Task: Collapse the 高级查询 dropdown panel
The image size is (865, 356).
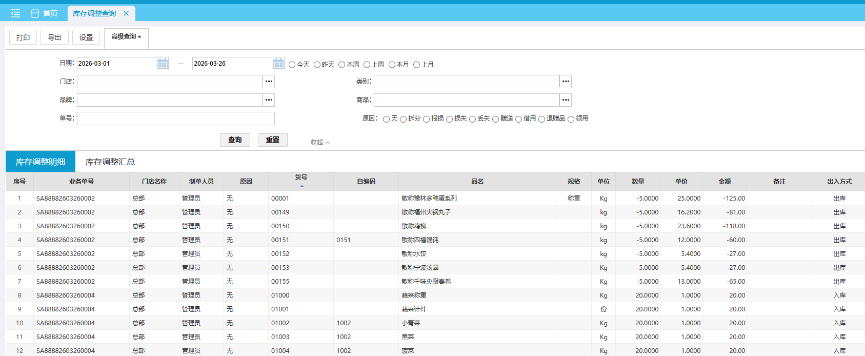Action: [126, 37]
